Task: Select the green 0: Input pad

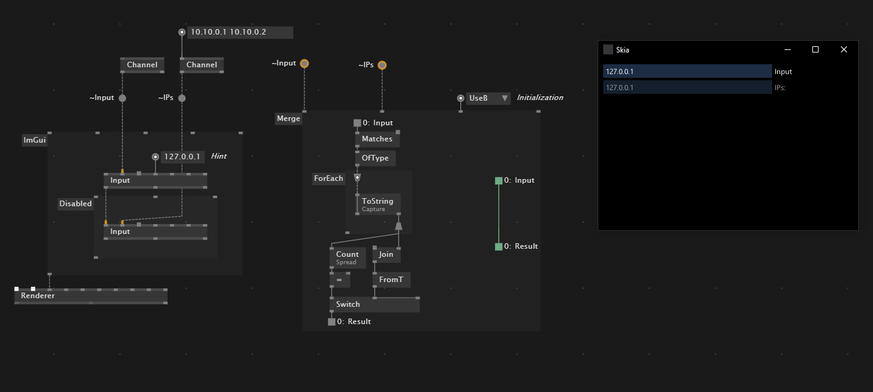Action: coord(499,181)
